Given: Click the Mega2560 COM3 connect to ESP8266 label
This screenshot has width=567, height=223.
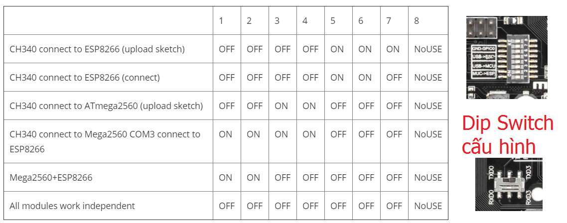Looking at the screenshot, I should [105, 141].
